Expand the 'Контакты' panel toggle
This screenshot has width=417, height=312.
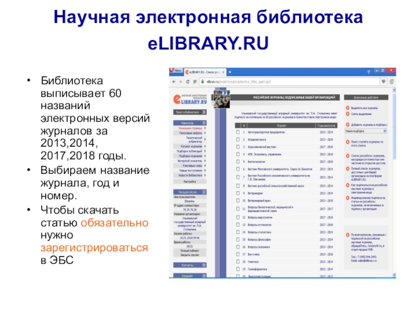point(204,265)
